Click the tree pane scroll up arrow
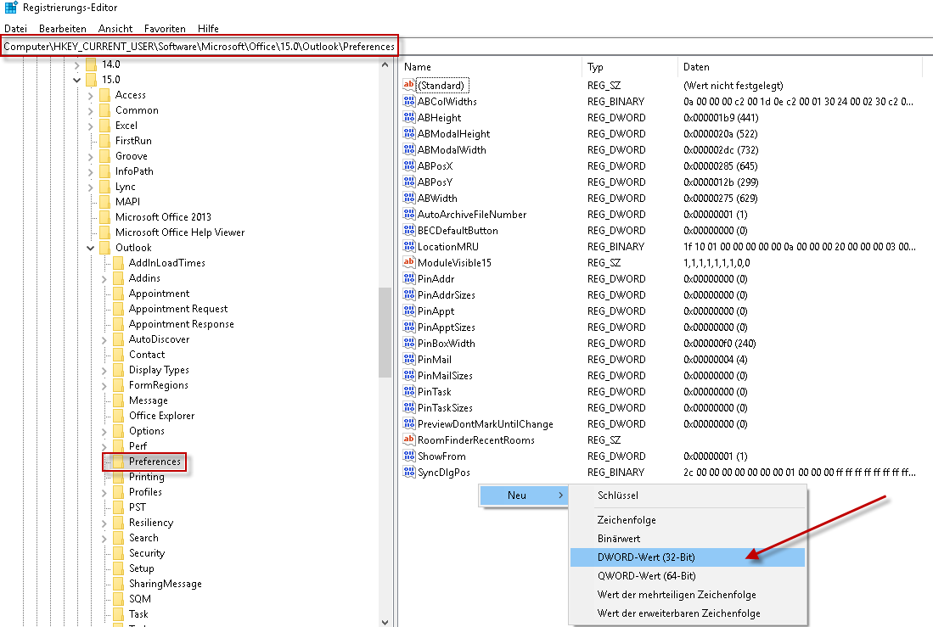Image resolution: width=933 pixels, height=627 pixels. pos(385,64)
